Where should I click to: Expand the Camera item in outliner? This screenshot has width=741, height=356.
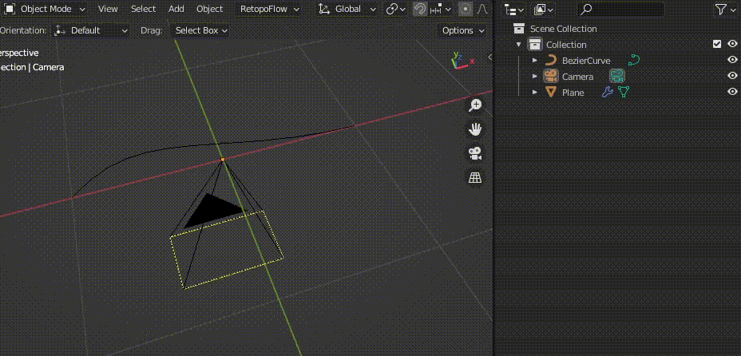point(535,77)
